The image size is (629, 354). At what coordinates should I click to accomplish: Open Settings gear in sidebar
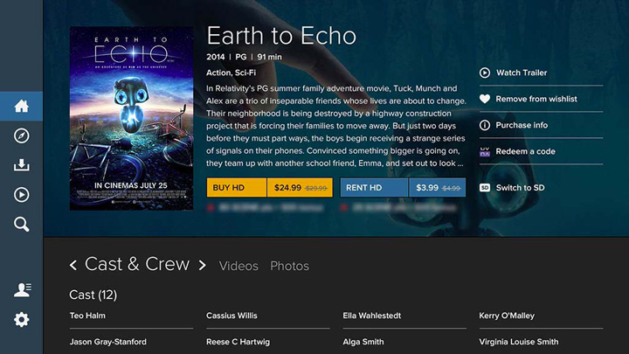22,320
